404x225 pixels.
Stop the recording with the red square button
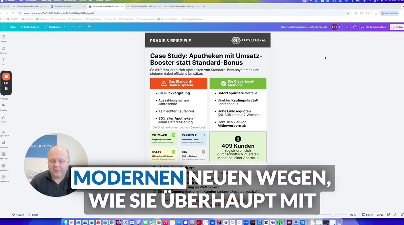[x=6, y=76]
